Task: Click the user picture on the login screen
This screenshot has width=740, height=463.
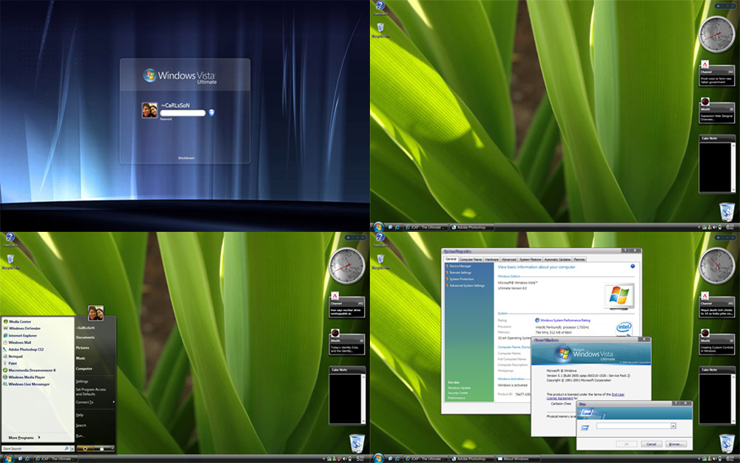Action: click(x=149, y=110)
